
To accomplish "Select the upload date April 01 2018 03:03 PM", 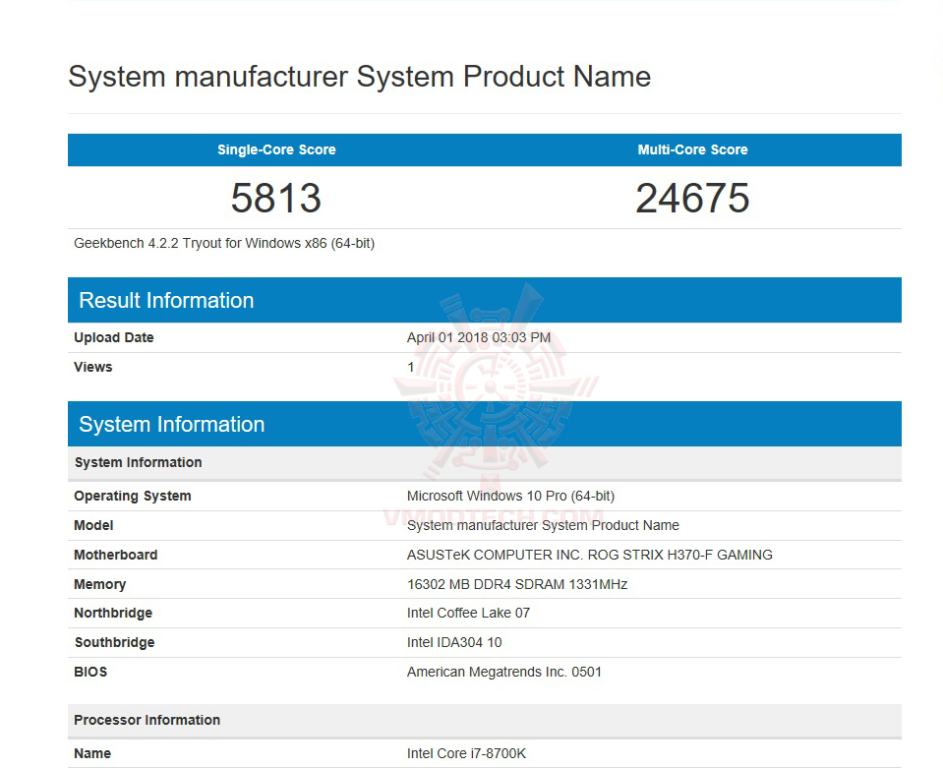I will click(x=479, y=337).
